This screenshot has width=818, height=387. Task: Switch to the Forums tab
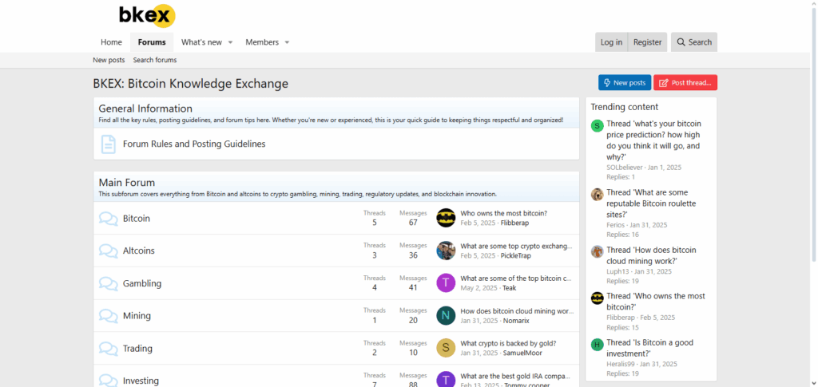pyautogui.click(x=152, y=42)
